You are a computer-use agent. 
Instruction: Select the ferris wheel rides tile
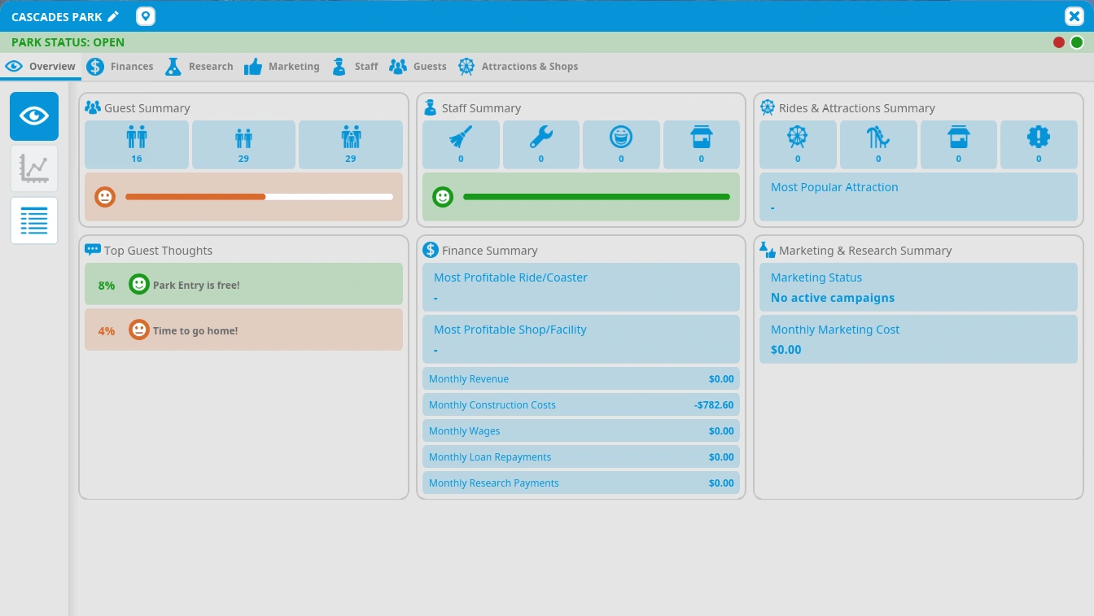[x=798, y=145]
